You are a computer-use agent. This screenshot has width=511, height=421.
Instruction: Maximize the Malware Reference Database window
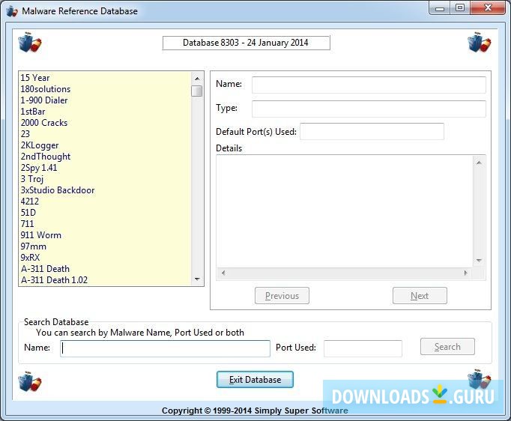coord(460,7)
